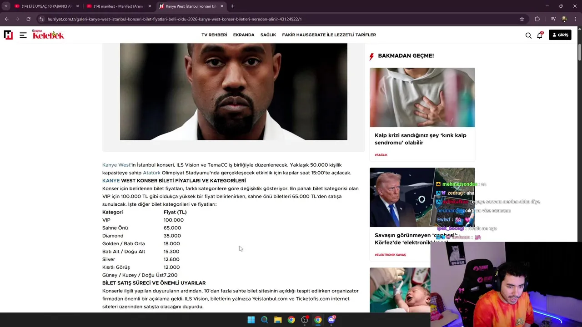Select the VIP 100.000 price value
The image size is (582, 327).
pyautogui.click(x=174, y=220)
